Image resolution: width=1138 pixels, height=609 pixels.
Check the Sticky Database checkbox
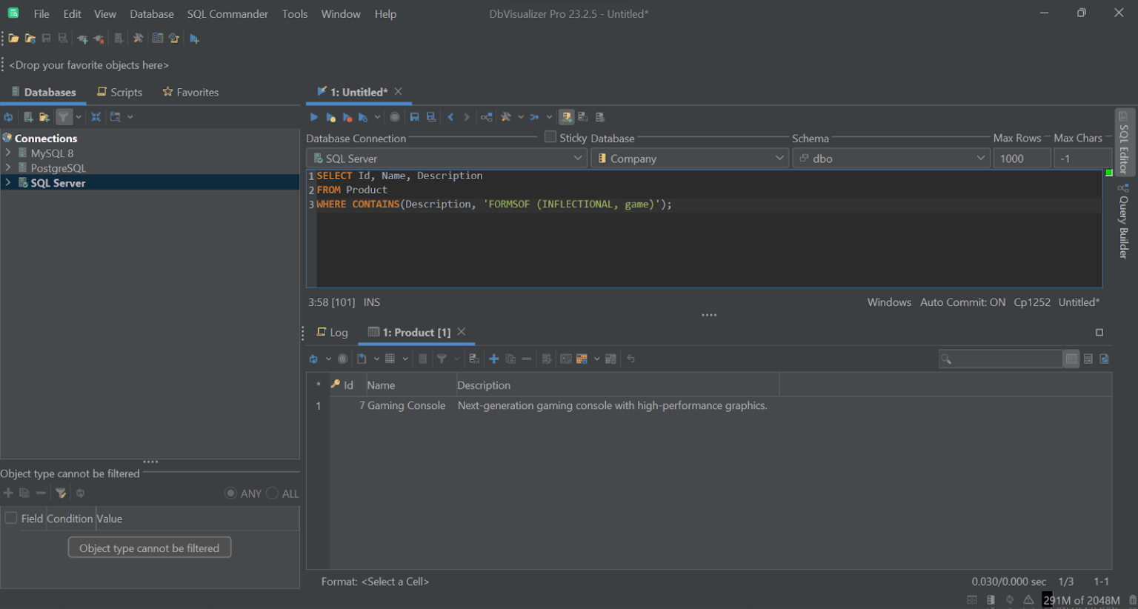point(550,137)
